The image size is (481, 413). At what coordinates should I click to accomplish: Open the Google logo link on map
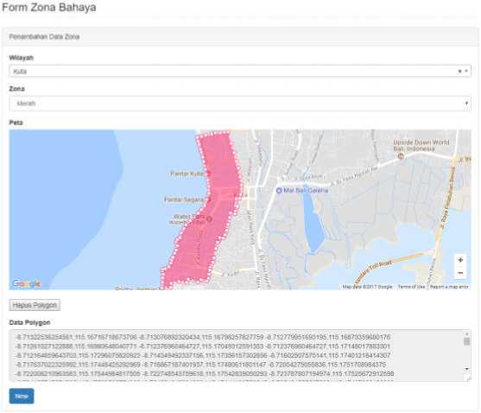point(27,283)
